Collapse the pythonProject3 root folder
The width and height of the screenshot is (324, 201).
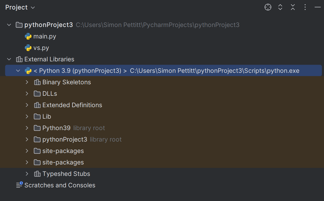point(9,25)
